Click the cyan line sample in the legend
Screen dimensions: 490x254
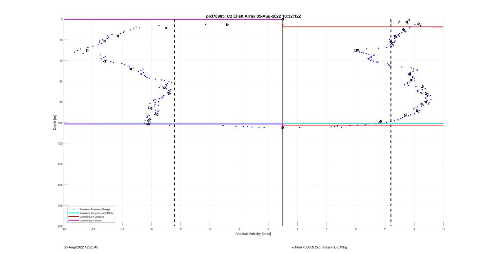pos(73,213)
